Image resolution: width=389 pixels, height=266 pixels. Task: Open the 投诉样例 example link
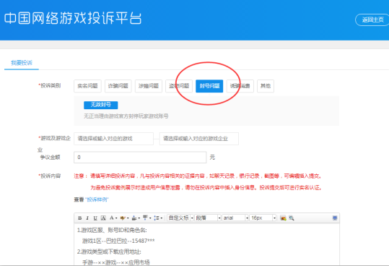click(97, 199)
